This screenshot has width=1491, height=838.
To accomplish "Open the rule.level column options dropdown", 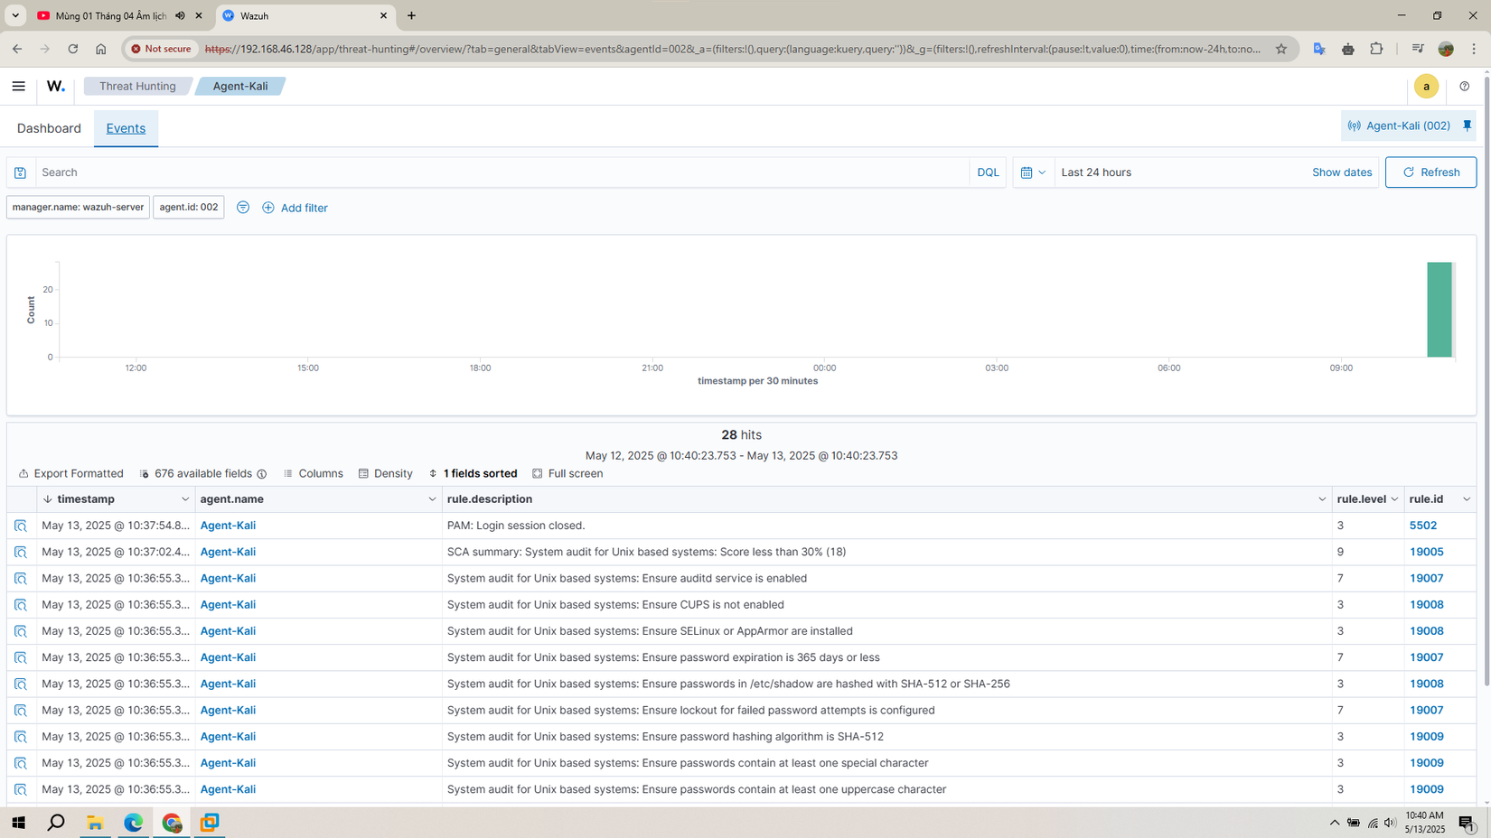I will tap(1394, 499).
